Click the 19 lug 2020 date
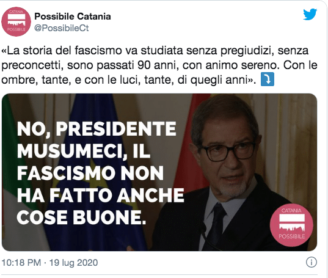 [73, 263]
